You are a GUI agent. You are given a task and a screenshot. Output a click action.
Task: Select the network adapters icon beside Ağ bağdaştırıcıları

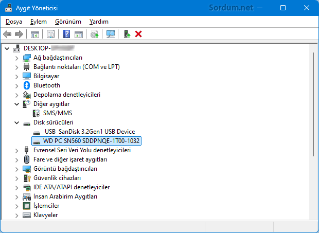click(x=27, y=58)
